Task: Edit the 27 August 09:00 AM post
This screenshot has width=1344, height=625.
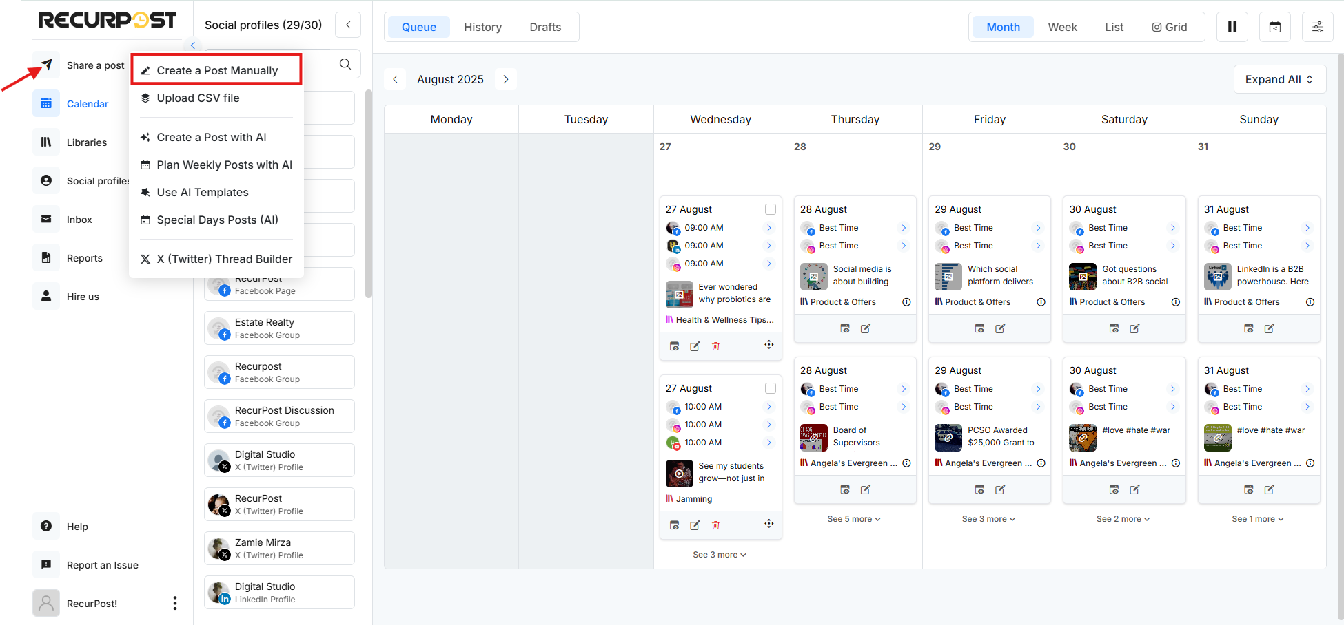Action: (x=695, y=346)
